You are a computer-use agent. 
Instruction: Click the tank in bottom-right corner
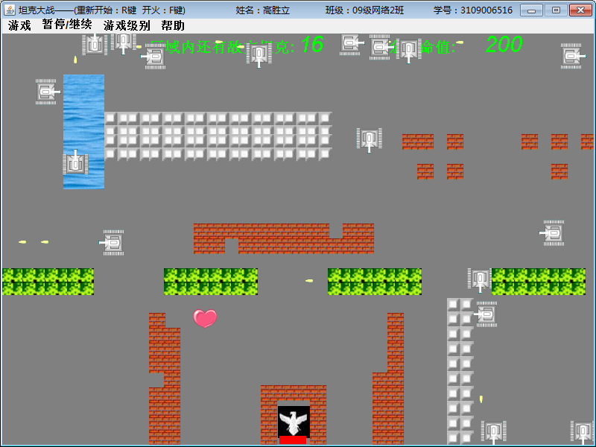click(x=583, y=433)
